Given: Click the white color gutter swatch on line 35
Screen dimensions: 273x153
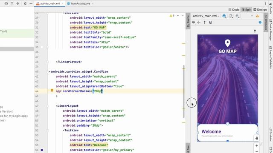Looking at the screenshot, I should pos(42,47).
